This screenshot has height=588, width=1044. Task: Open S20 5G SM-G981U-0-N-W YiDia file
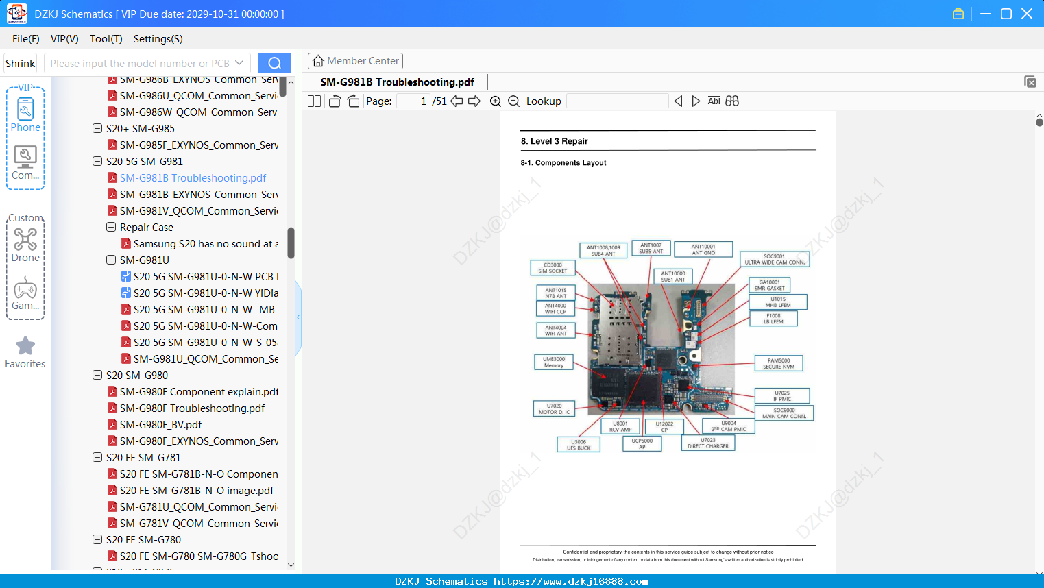coord(199,293)
